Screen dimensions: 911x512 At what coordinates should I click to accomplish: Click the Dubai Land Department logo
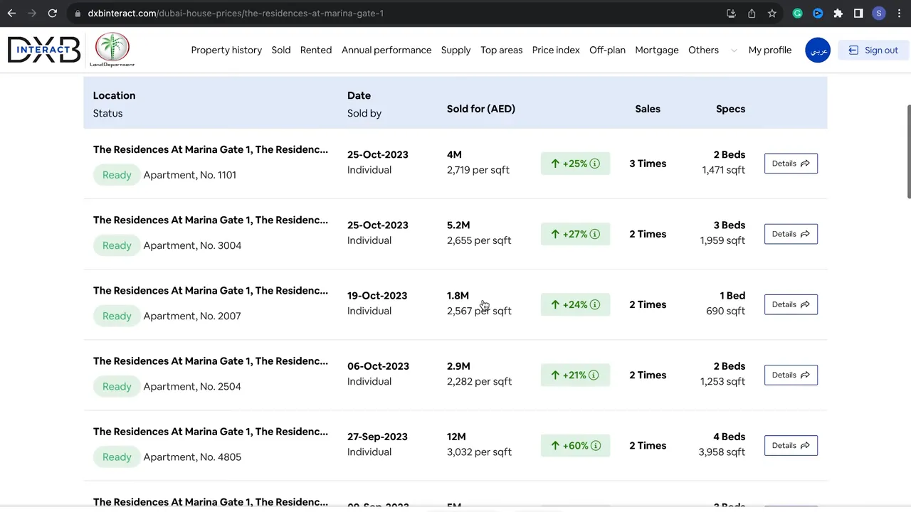click(x=112, y=50)
